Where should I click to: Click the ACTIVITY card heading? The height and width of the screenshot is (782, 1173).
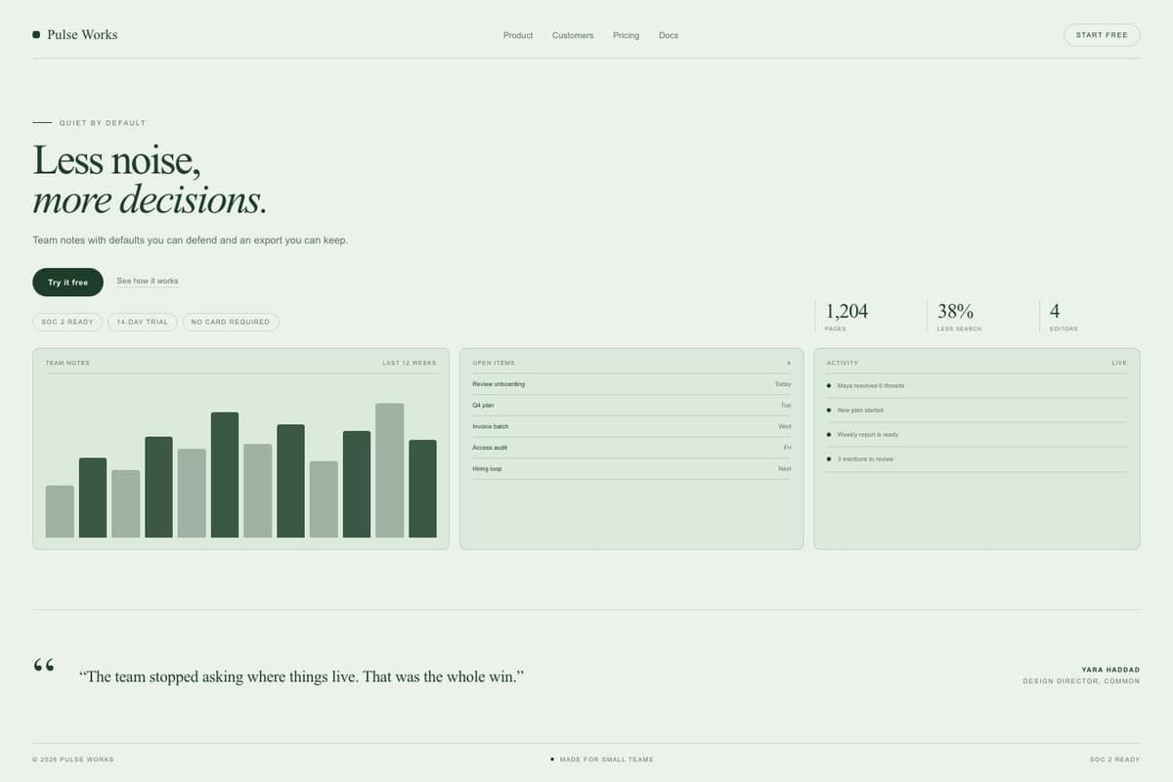coord(843,363)
